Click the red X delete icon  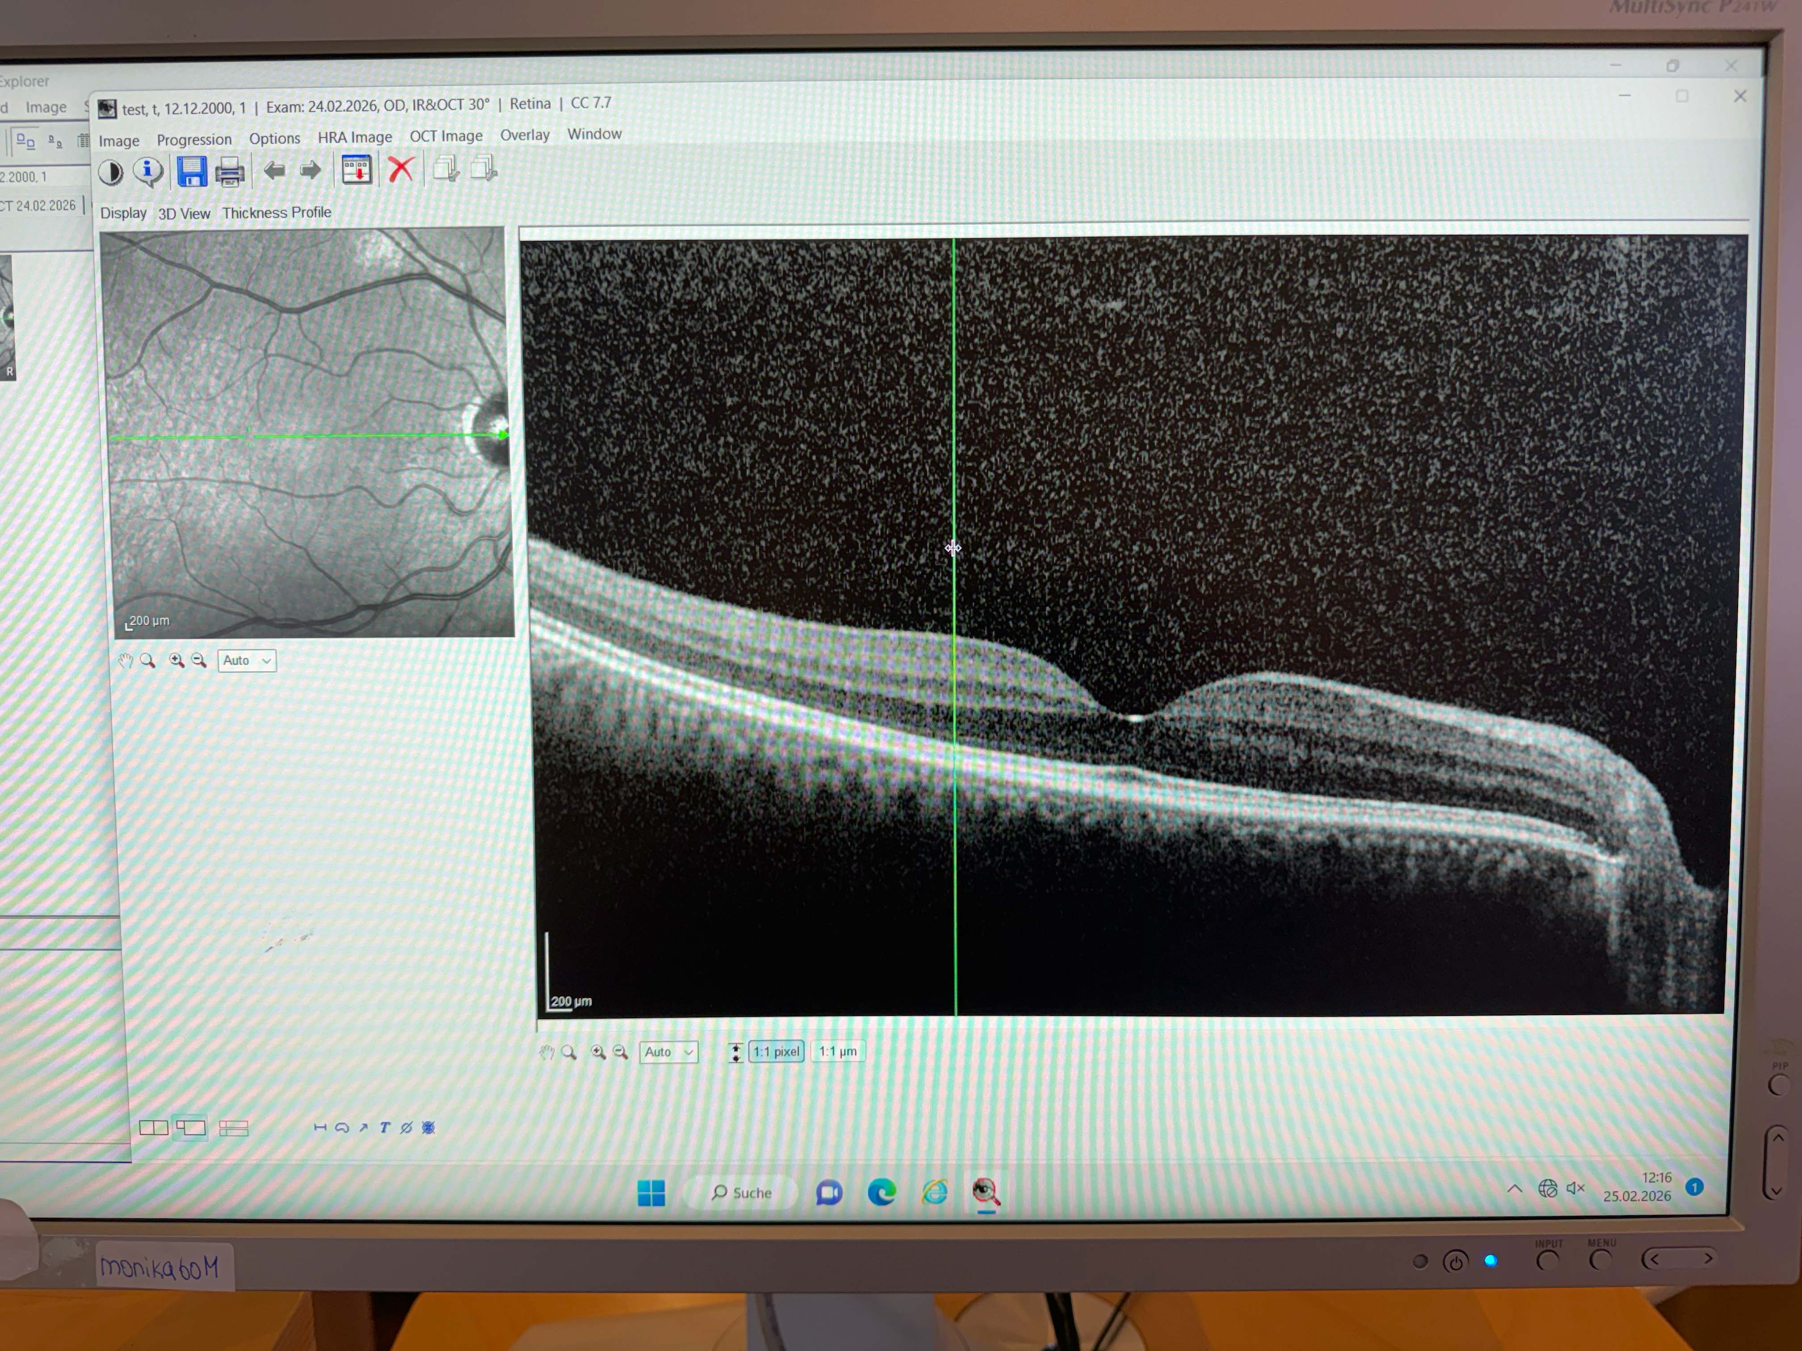coord(400,169)
